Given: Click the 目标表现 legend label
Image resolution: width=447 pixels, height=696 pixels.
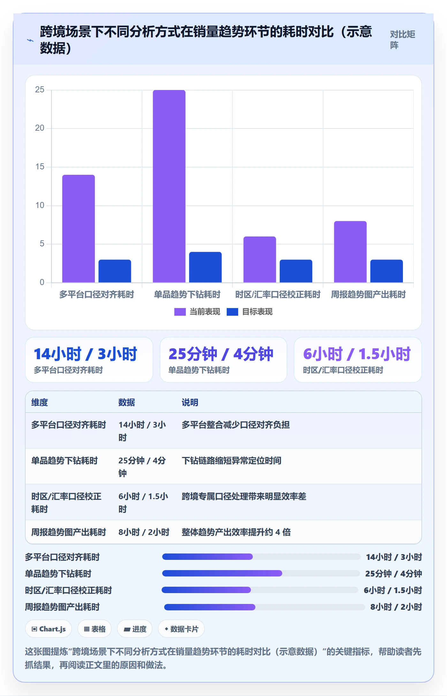Looking at the screenshot, I should [257, 312].
